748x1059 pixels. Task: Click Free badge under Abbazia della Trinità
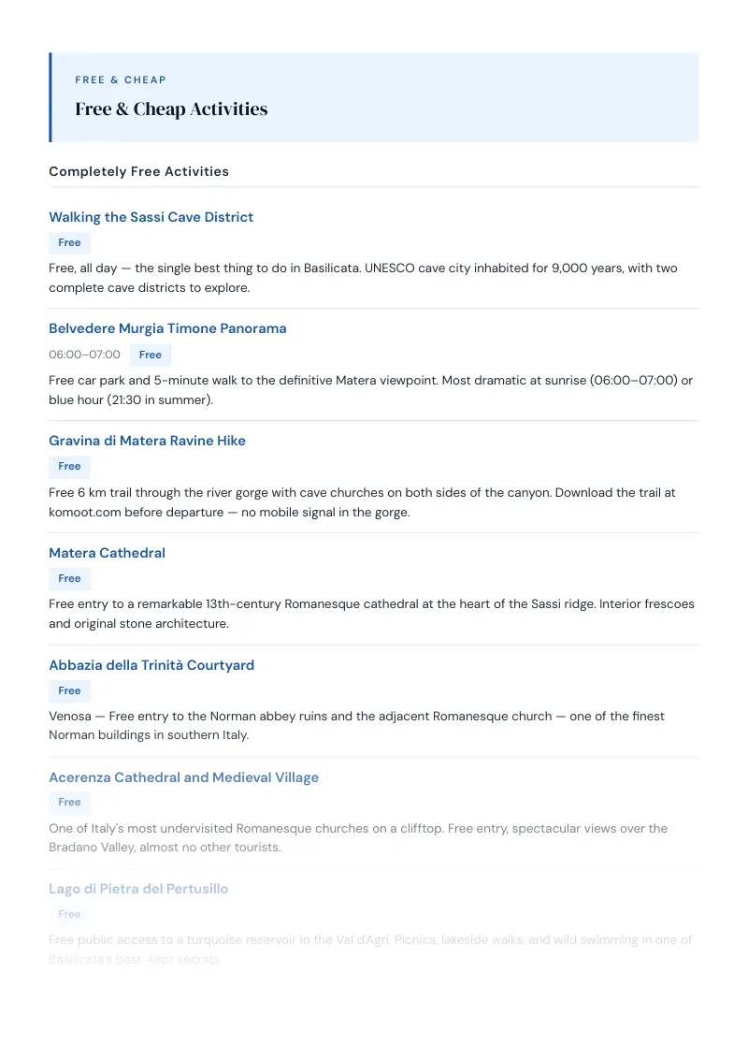(69, 691)
